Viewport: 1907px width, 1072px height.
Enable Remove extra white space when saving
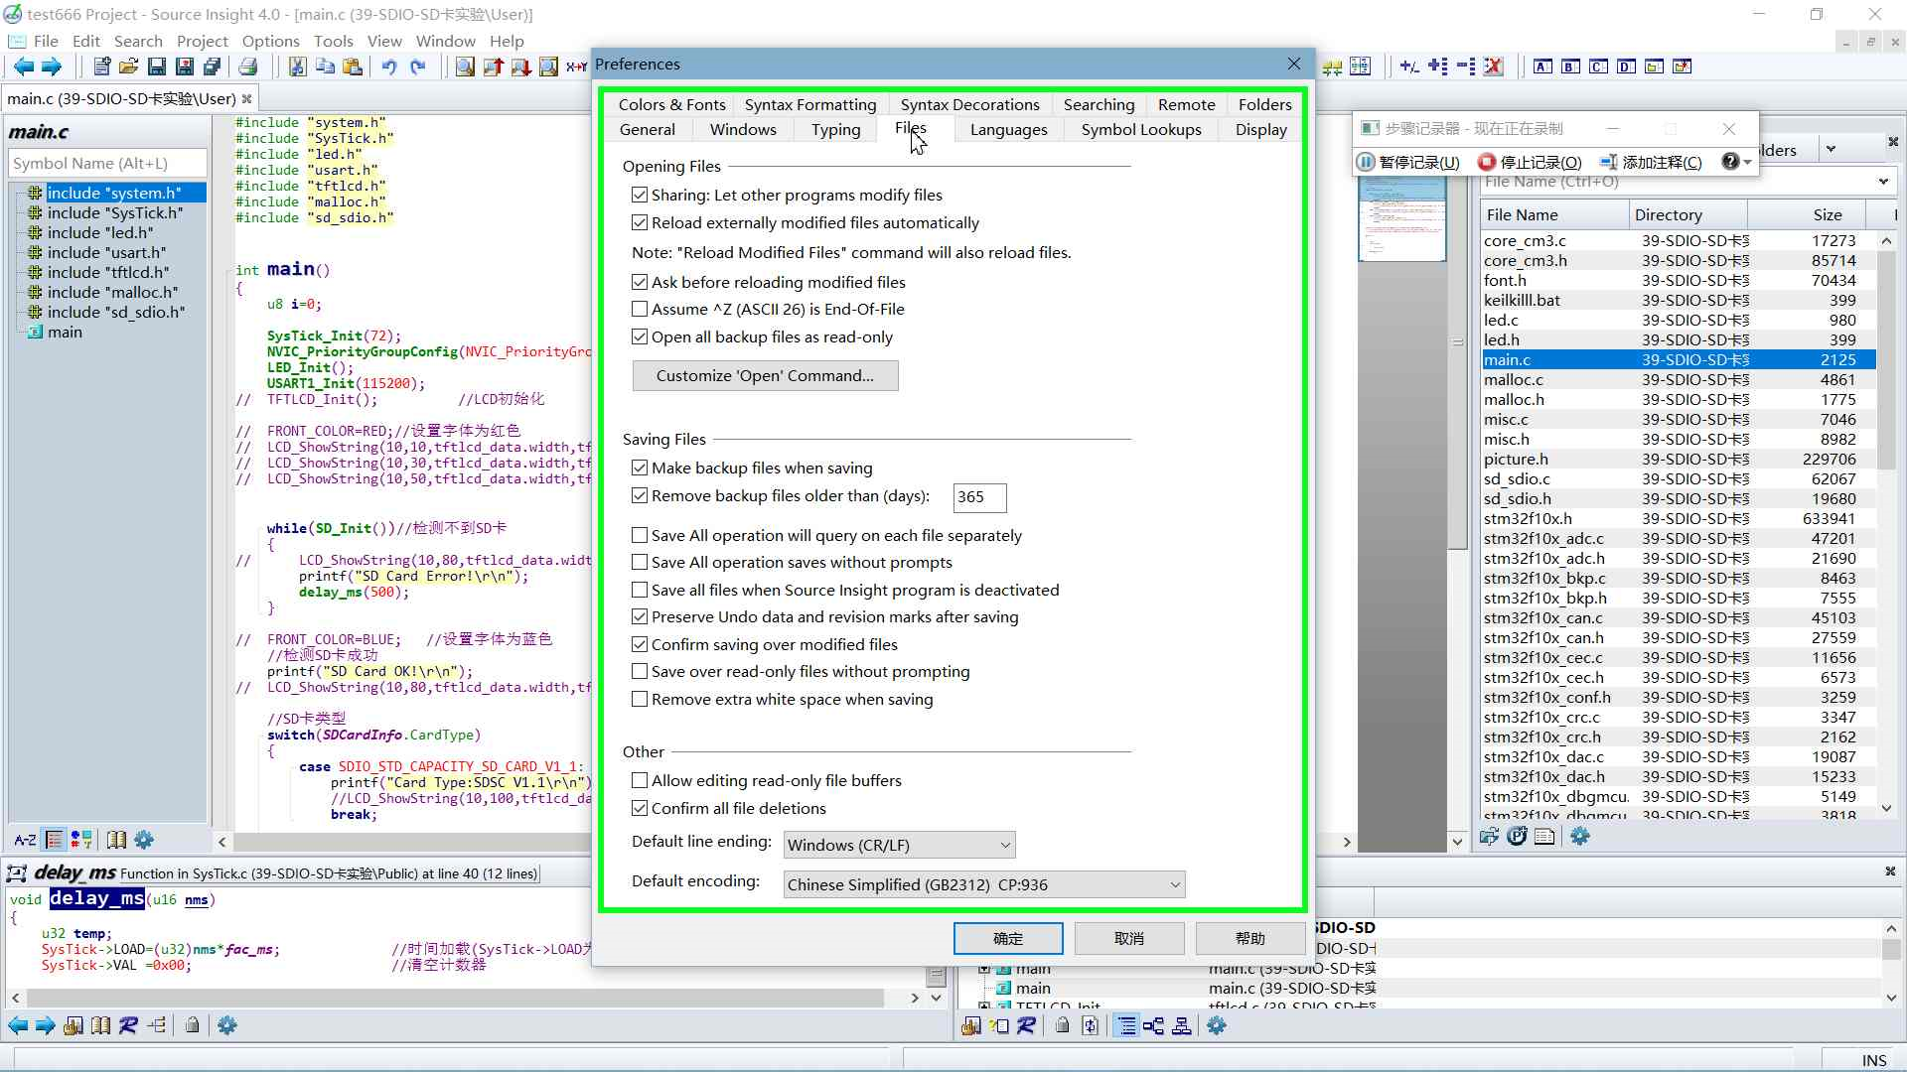tap(640, 700)
